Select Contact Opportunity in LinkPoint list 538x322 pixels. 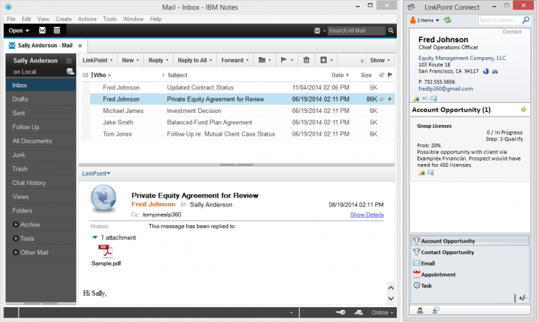469,252
